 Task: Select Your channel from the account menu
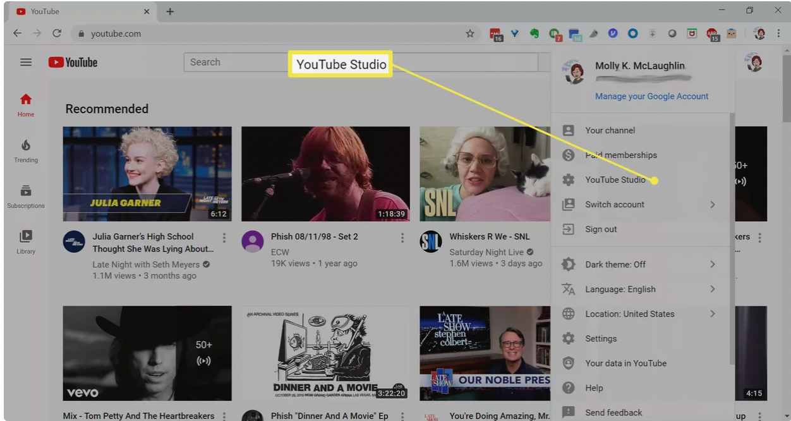click(x=610, y=130)
